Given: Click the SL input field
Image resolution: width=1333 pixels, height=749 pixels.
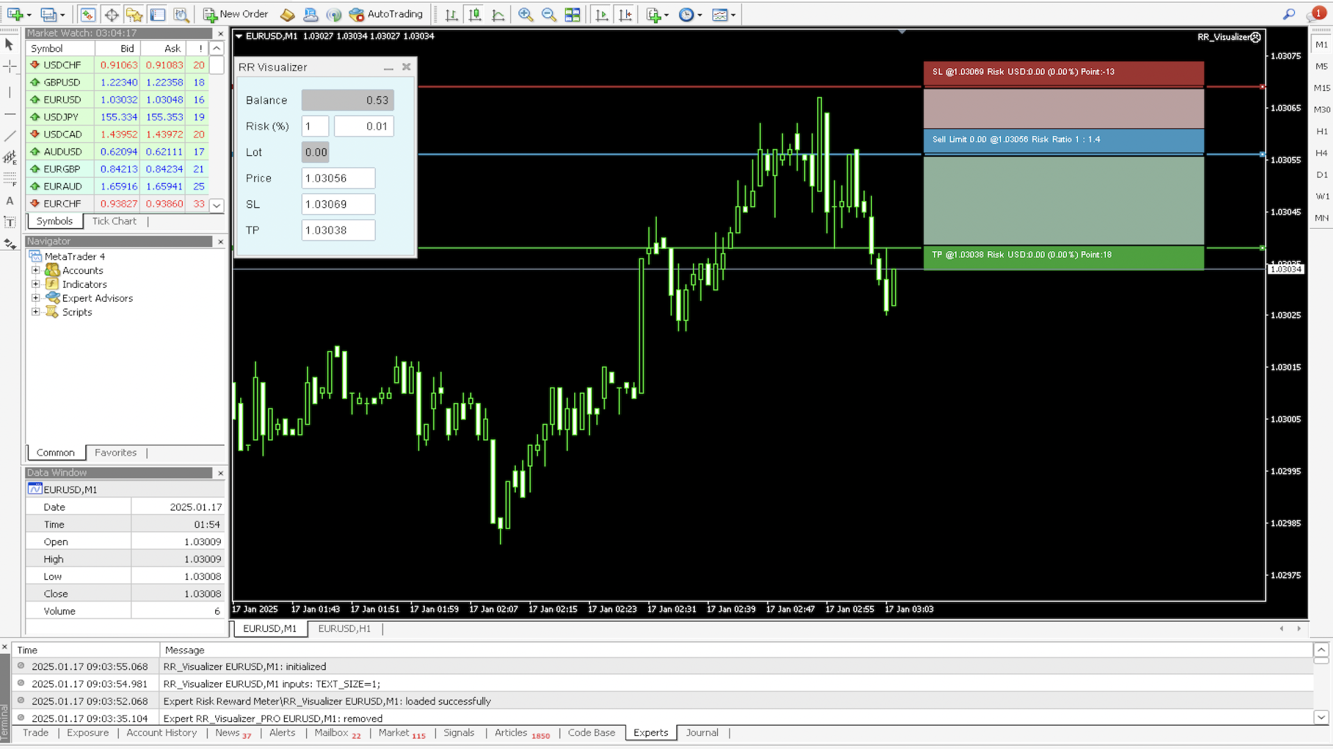Looking at the screenshot, I should coord(338,205).
